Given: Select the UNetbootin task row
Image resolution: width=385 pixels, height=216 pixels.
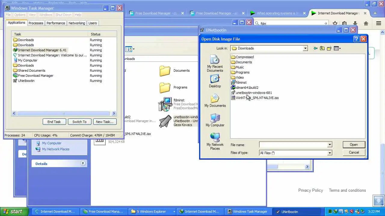Looking at the screenshot, I should (x=64, y=81).
